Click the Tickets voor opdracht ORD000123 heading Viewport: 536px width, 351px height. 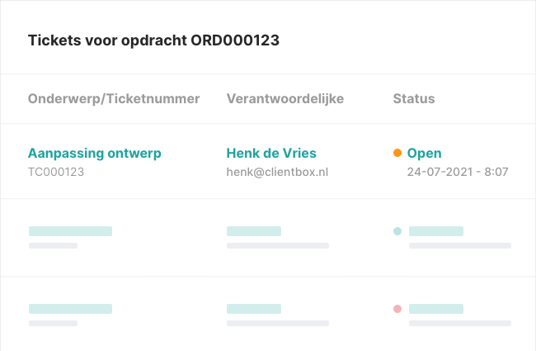(153, 40)
